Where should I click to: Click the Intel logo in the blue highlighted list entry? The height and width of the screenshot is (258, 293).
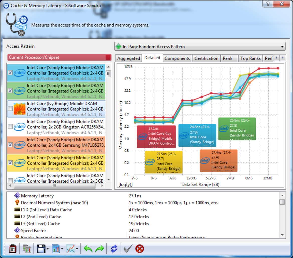[20, 73]
